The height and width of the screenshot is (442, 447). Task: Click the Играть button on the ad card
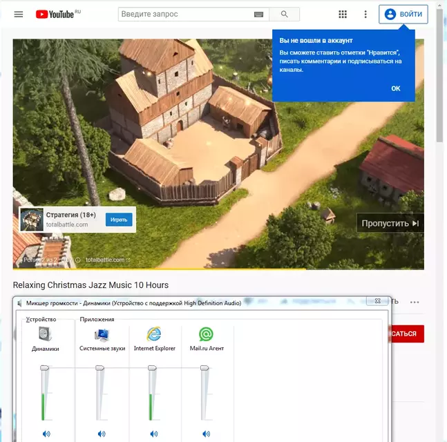tap(119, 220)
